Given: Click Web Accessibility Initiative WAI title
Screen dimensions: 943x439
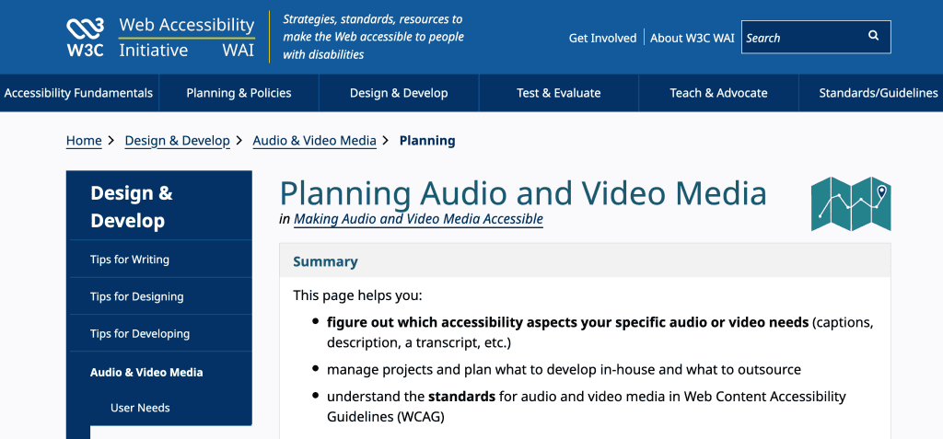Looking at the screenshot, I should coord(186,38).
